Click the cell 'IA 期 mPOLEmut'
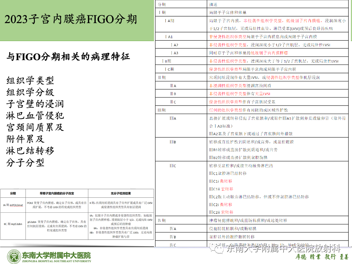Screen dimensions: 352x264 [13, 205]
